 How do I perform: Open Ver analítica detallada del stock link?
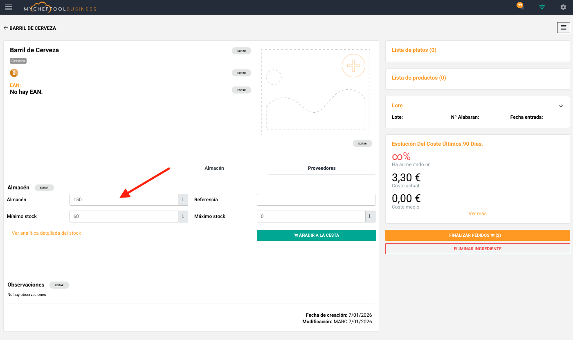[46, 233]
